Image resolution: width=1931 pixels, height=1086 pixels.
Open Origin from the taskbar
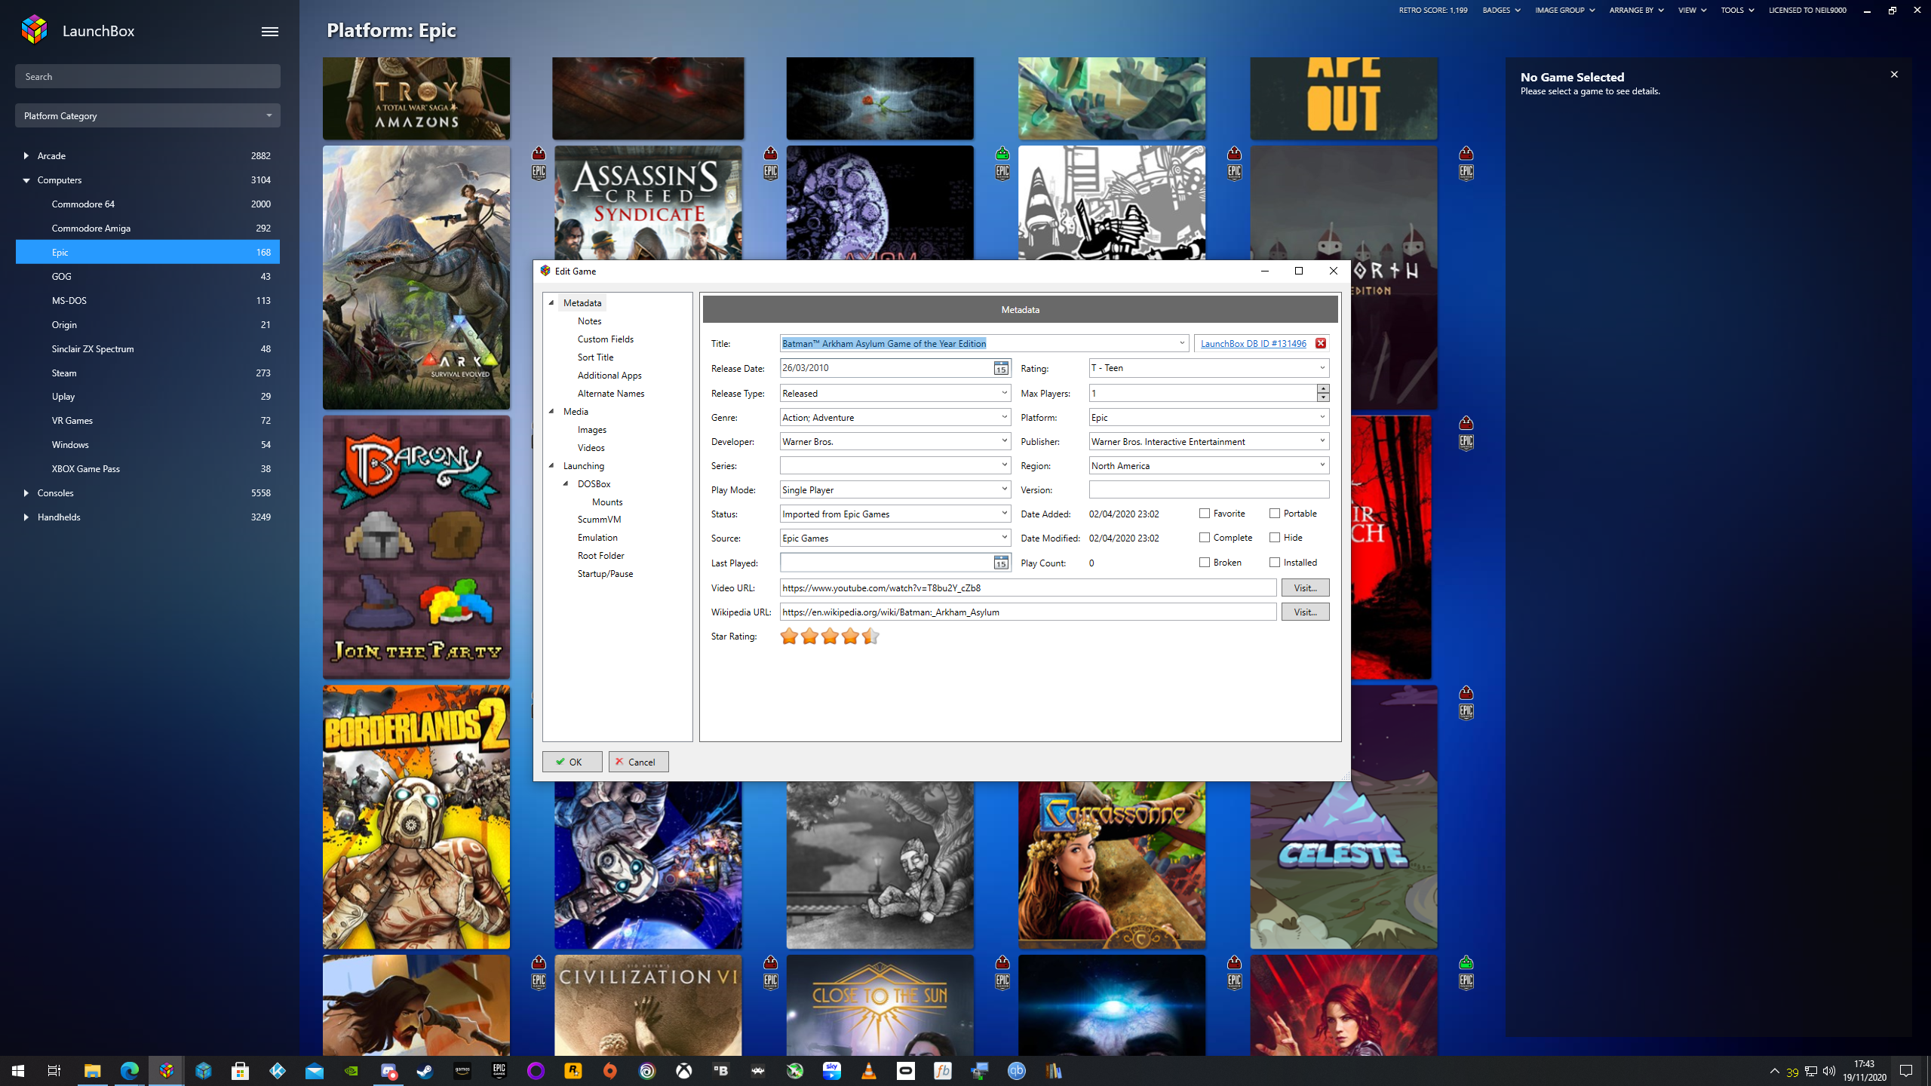[x=610, y=1071]
